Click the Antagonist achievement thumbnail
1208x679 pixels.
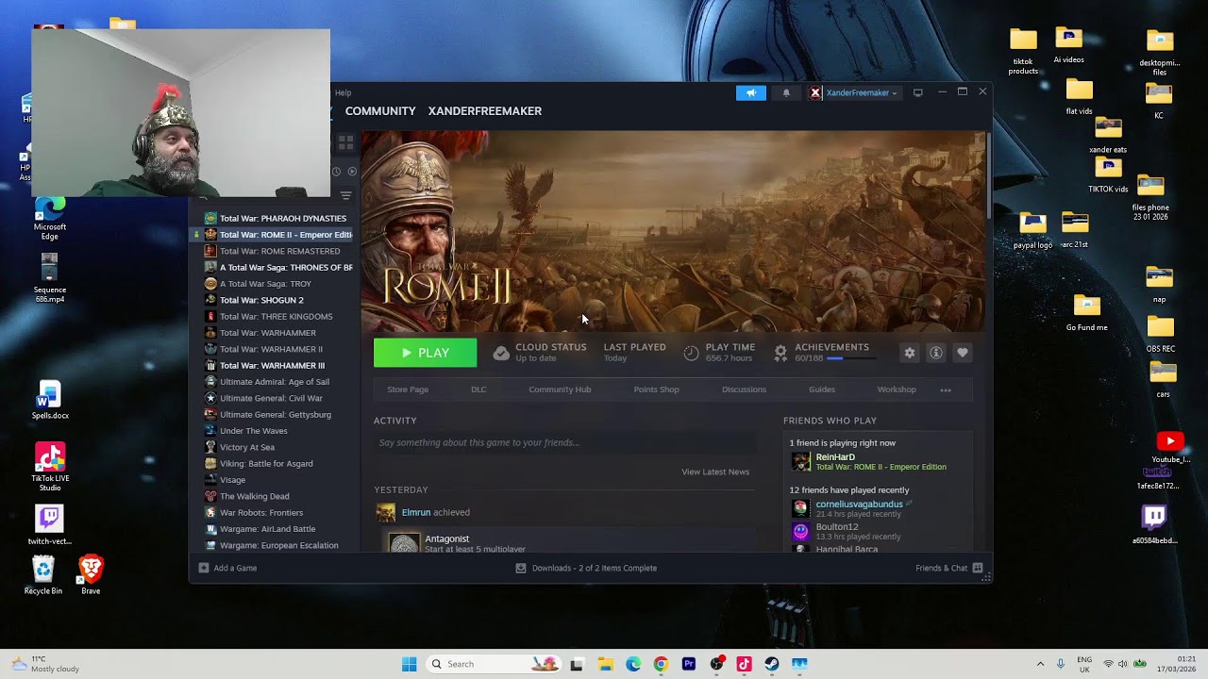[404, 543]
